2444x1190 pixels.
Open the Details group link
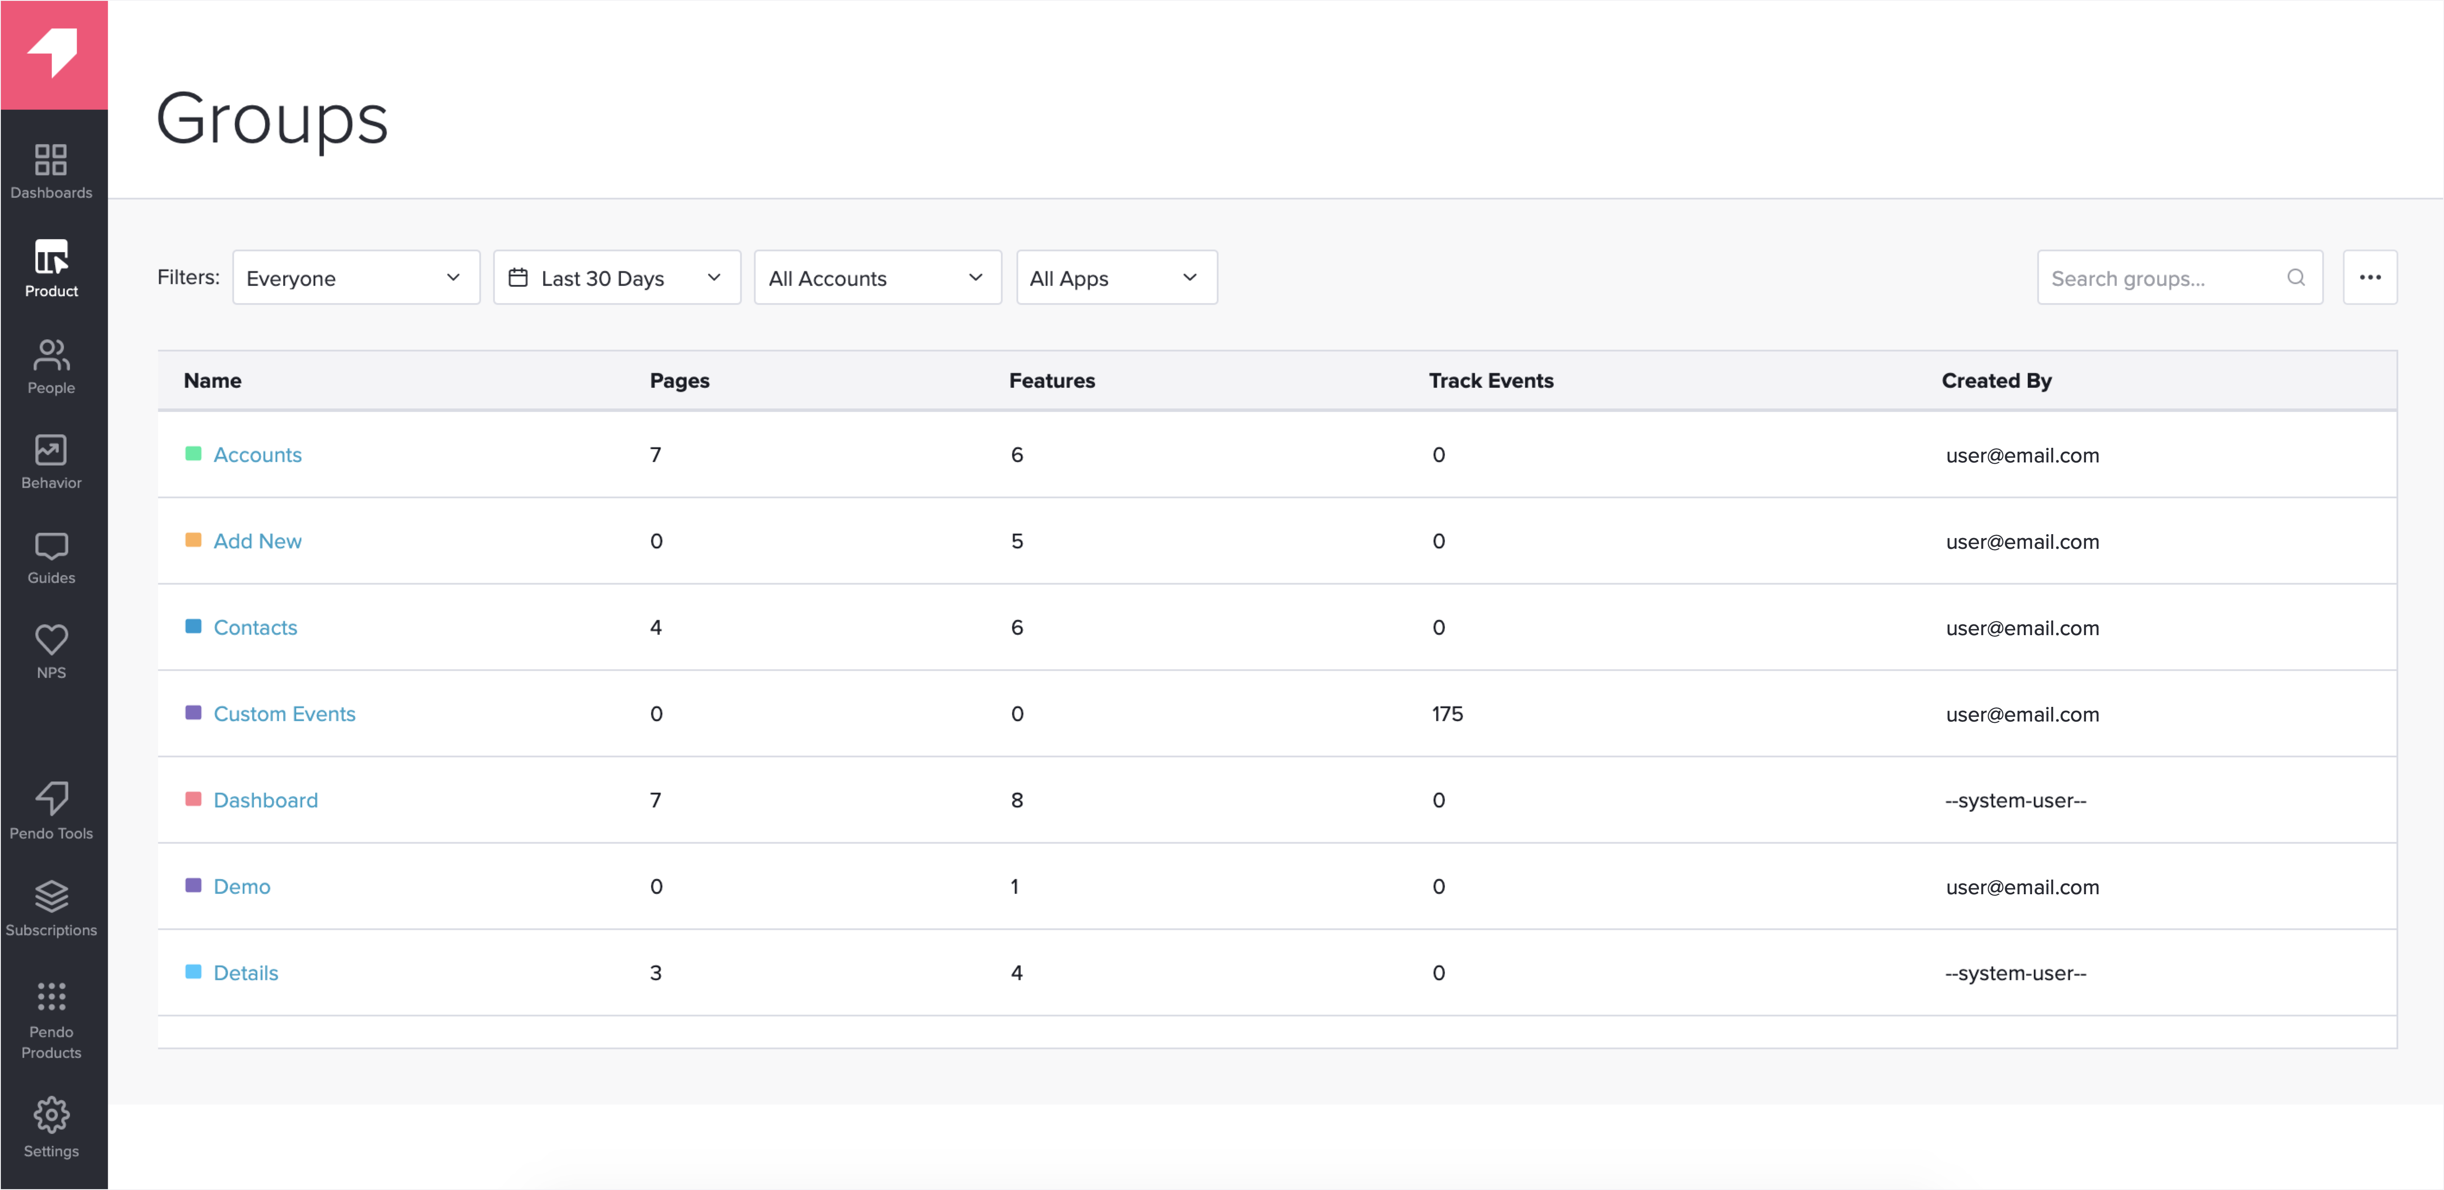click(x=246, y=973)
